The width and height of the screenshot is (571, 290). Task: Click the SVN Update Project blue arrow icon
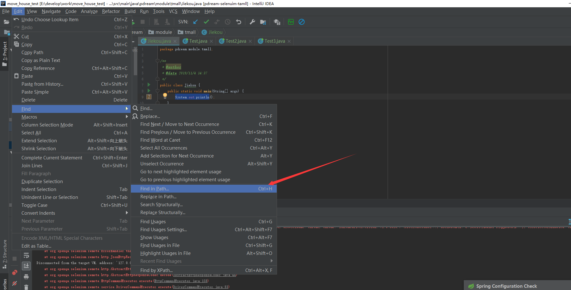tap(195, 22)
